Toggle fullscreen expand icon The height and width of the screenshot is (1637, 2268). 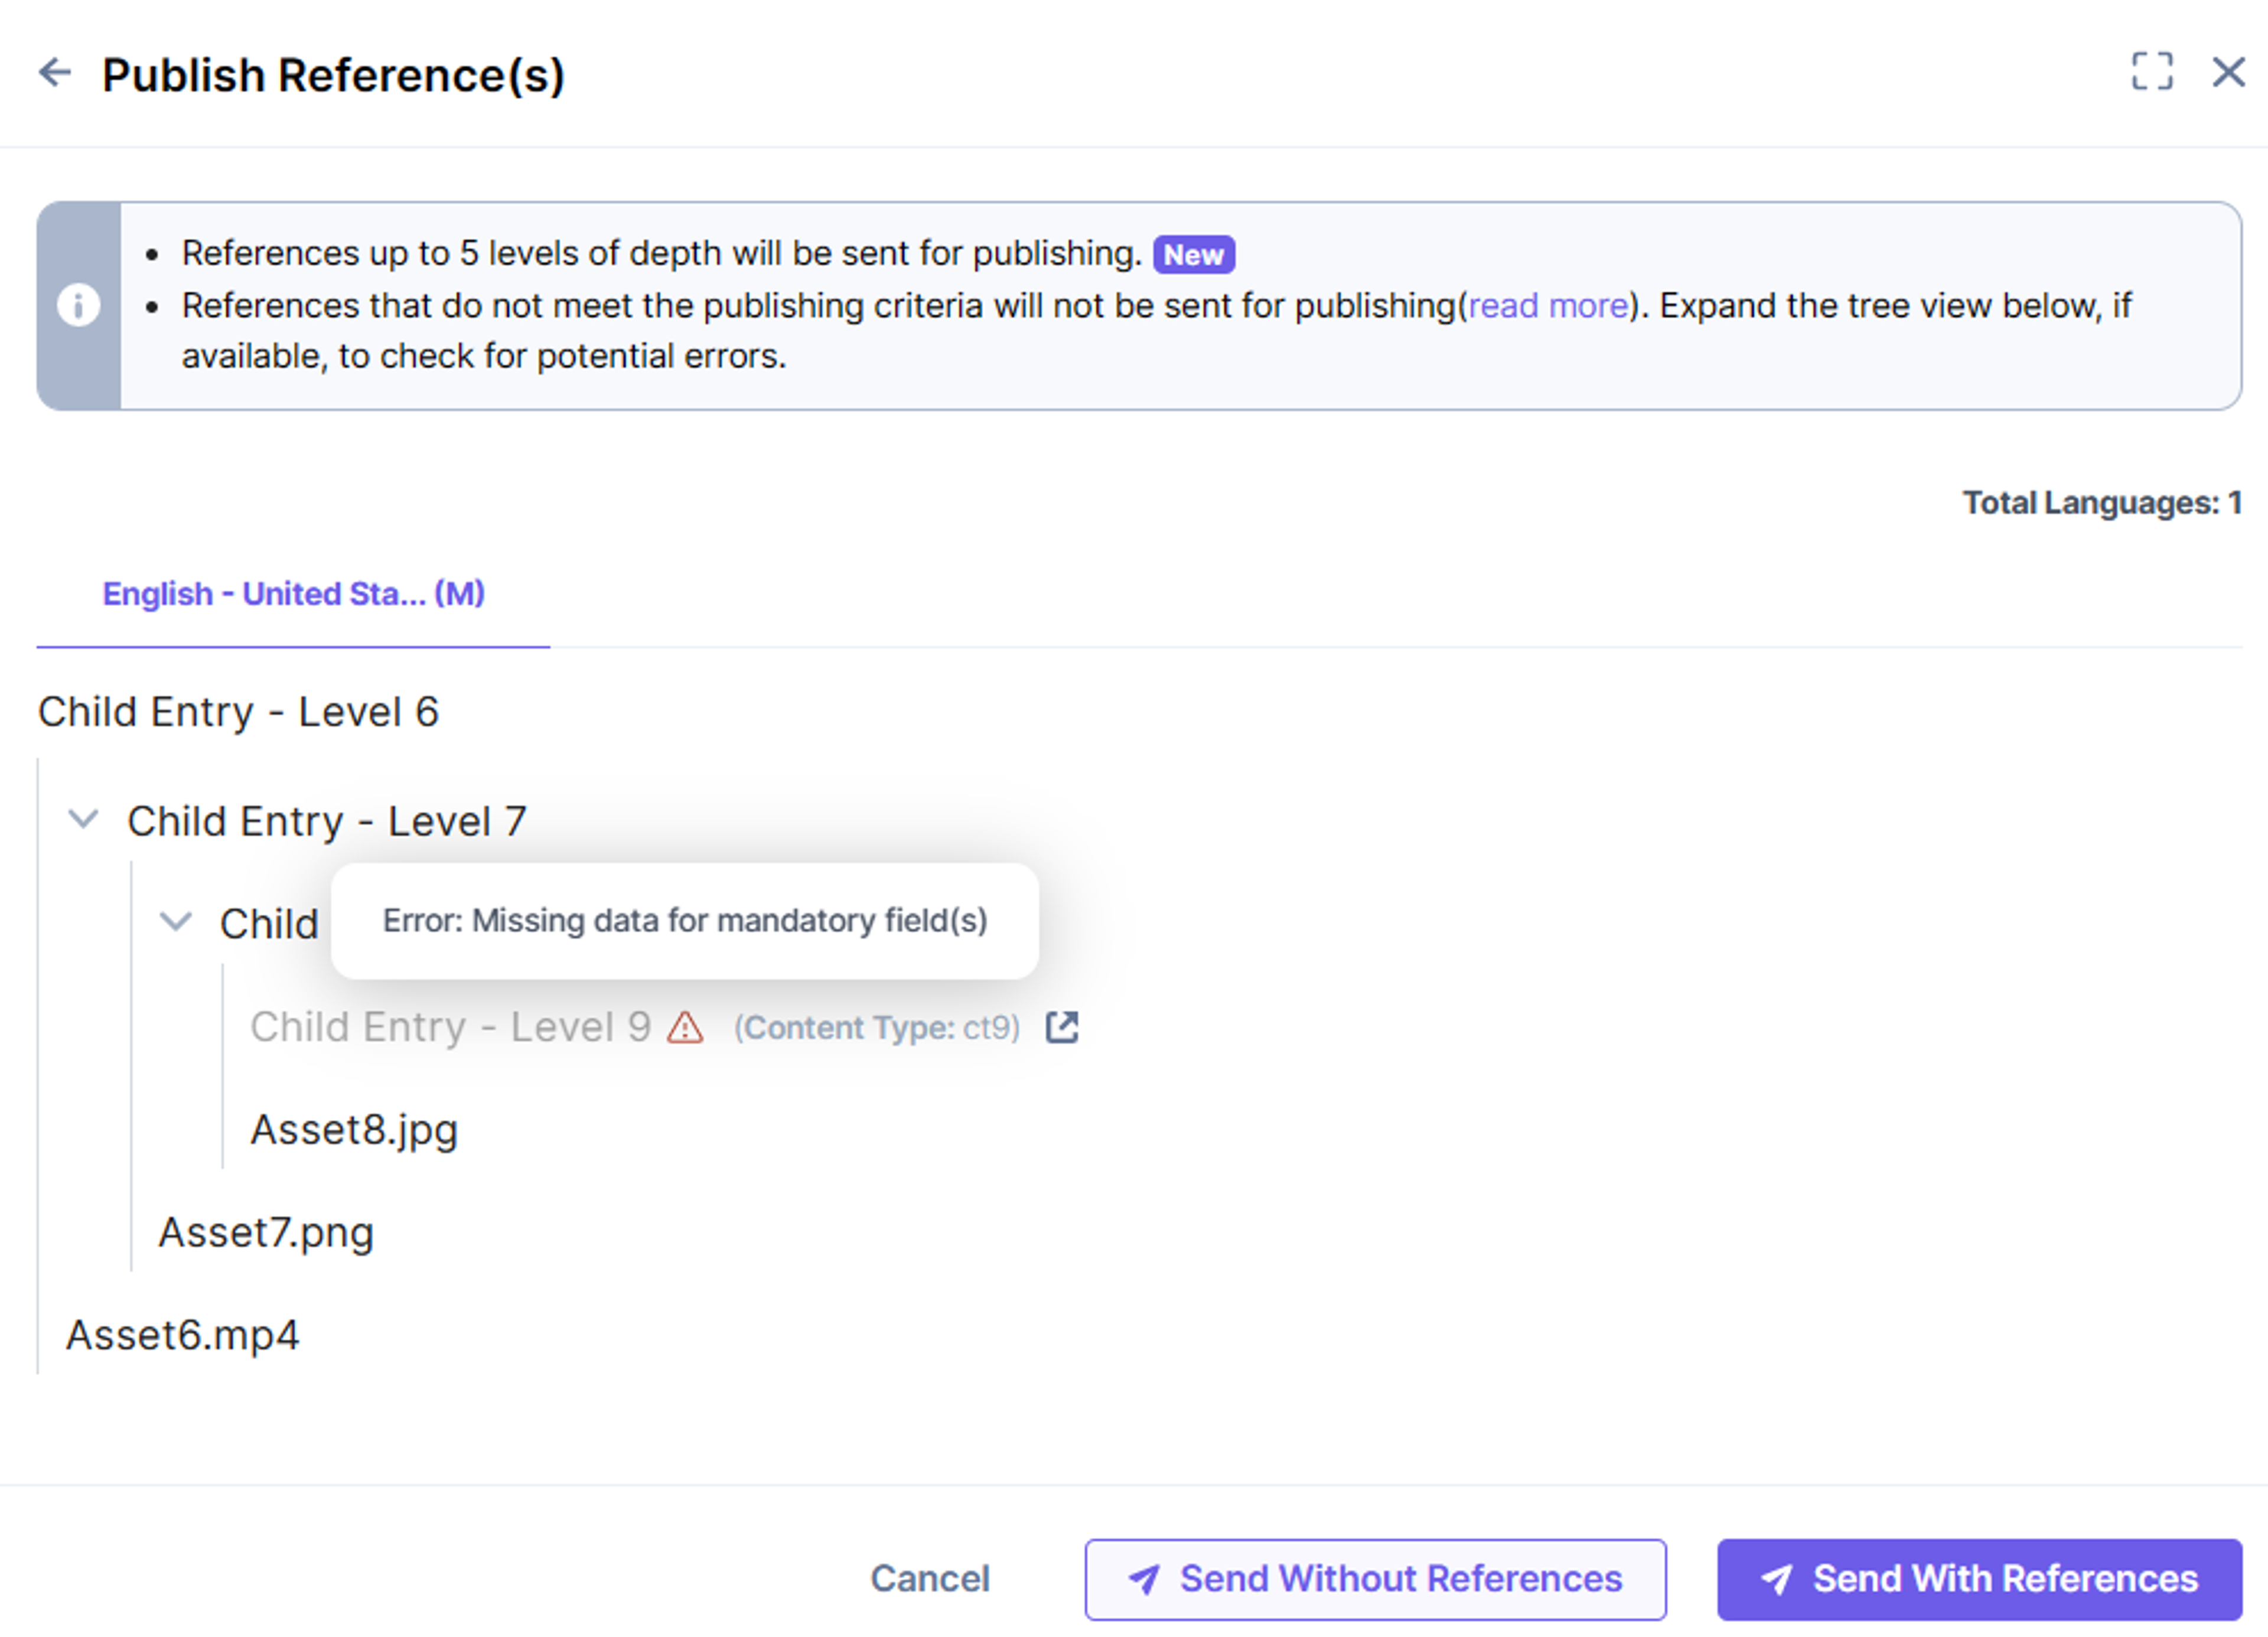[2152, 72]
